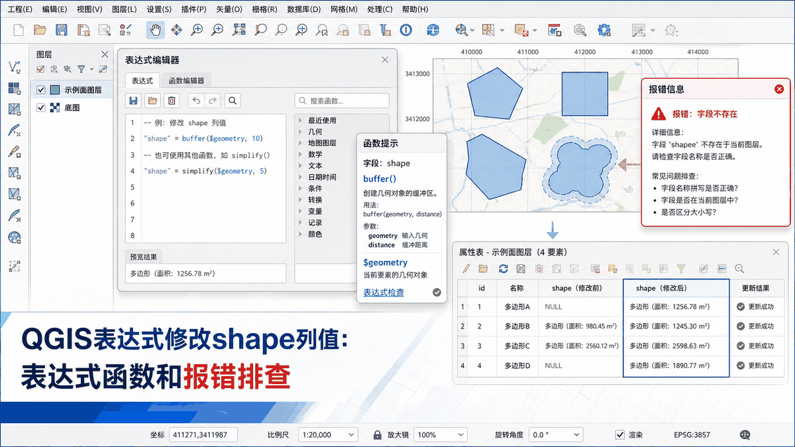Click the Plugins puzzle gear icon
The image size is (795, 447).
click(604, 30)
